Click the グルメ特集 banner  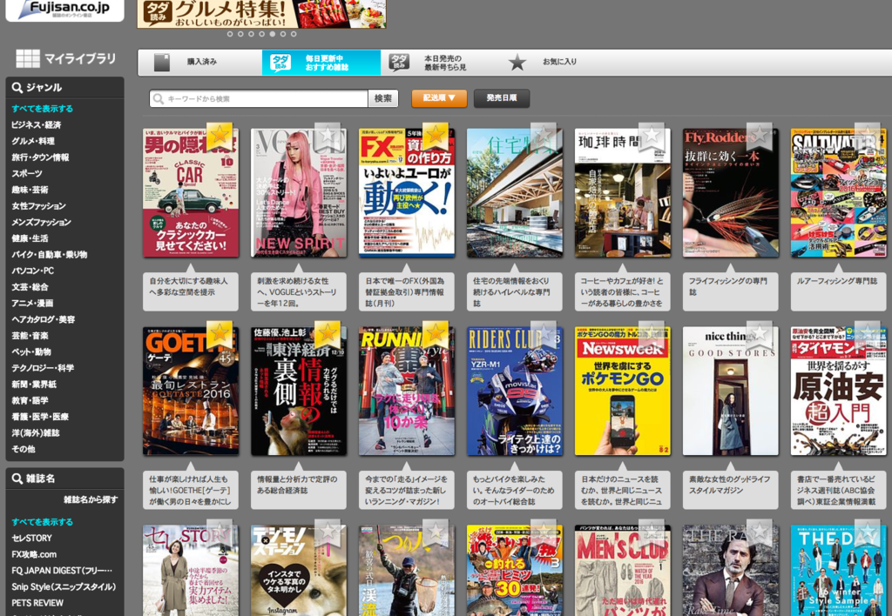click(x=261, y=14)
